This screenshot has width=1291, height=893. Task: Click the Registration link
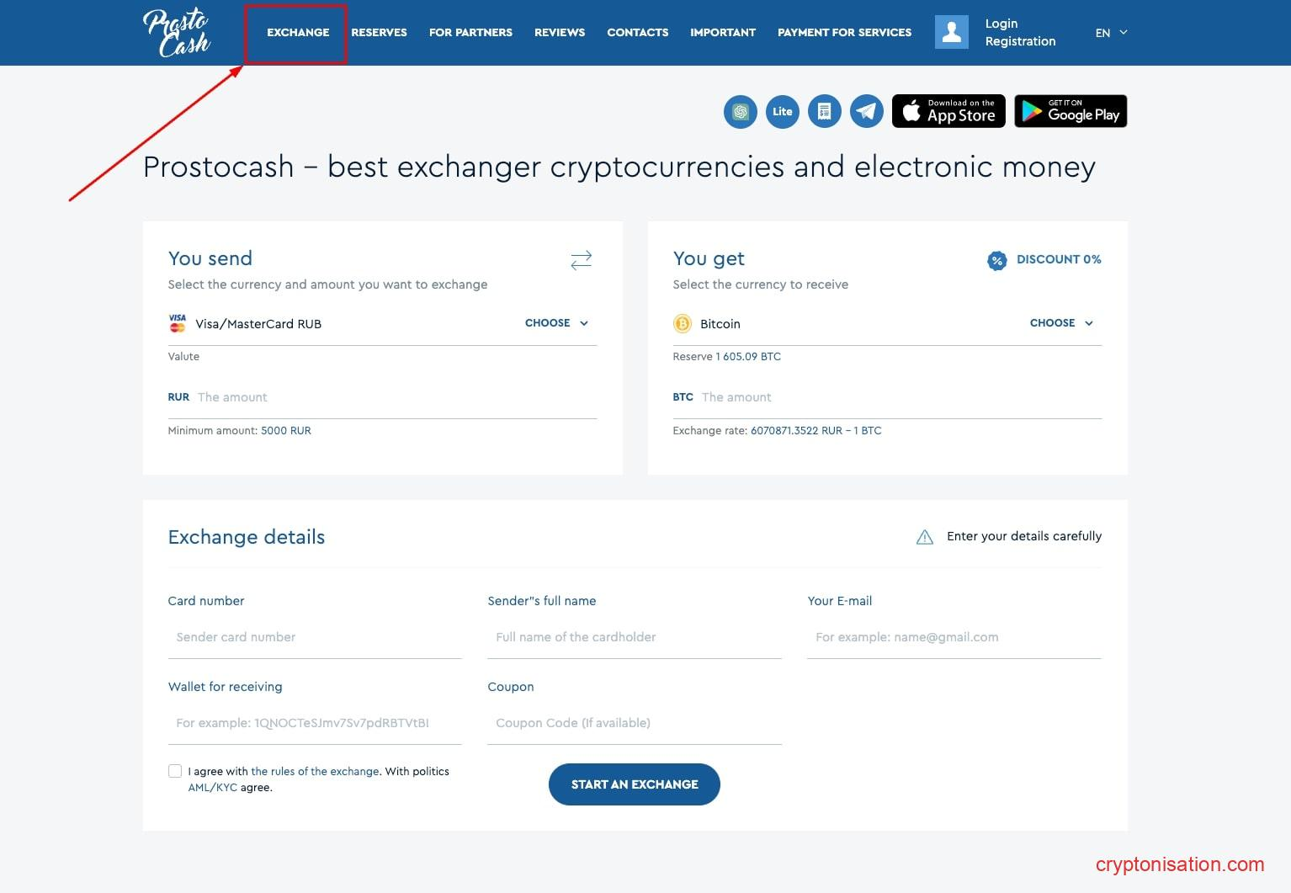[x=1020, y=41]
